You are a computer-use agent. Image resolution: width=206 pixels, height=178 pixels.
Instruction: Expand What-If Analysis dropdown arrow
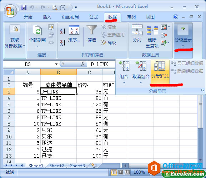point(169,42)
